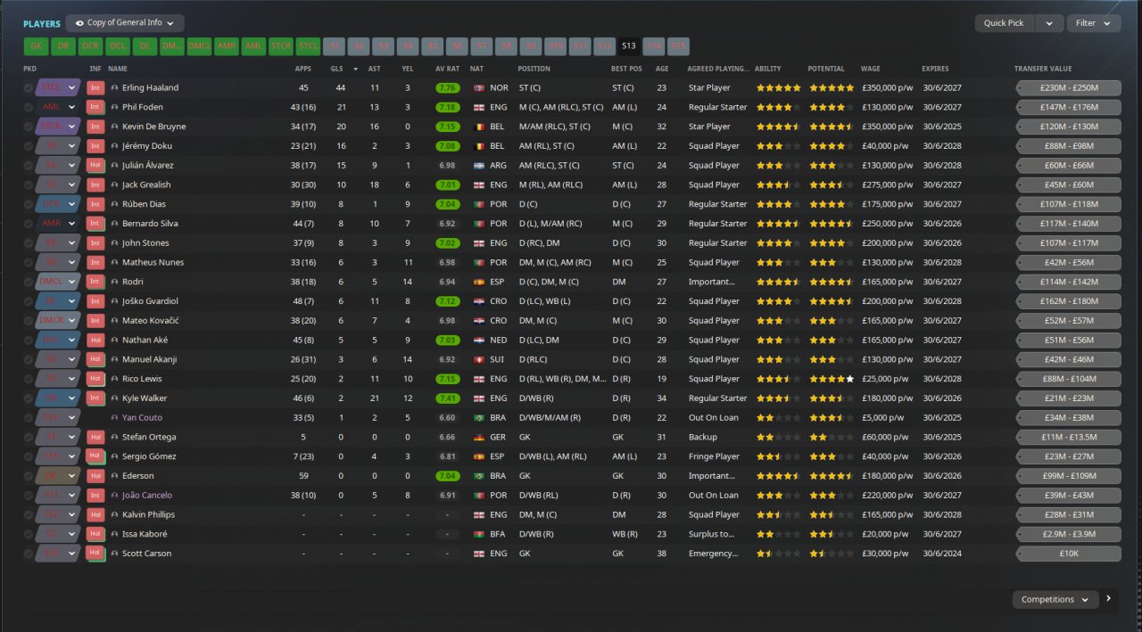Click the Switzerland flag in Manuel Akanji's row
The height and width of the screenshot is (632, 1142).
[x=477, y=359]
